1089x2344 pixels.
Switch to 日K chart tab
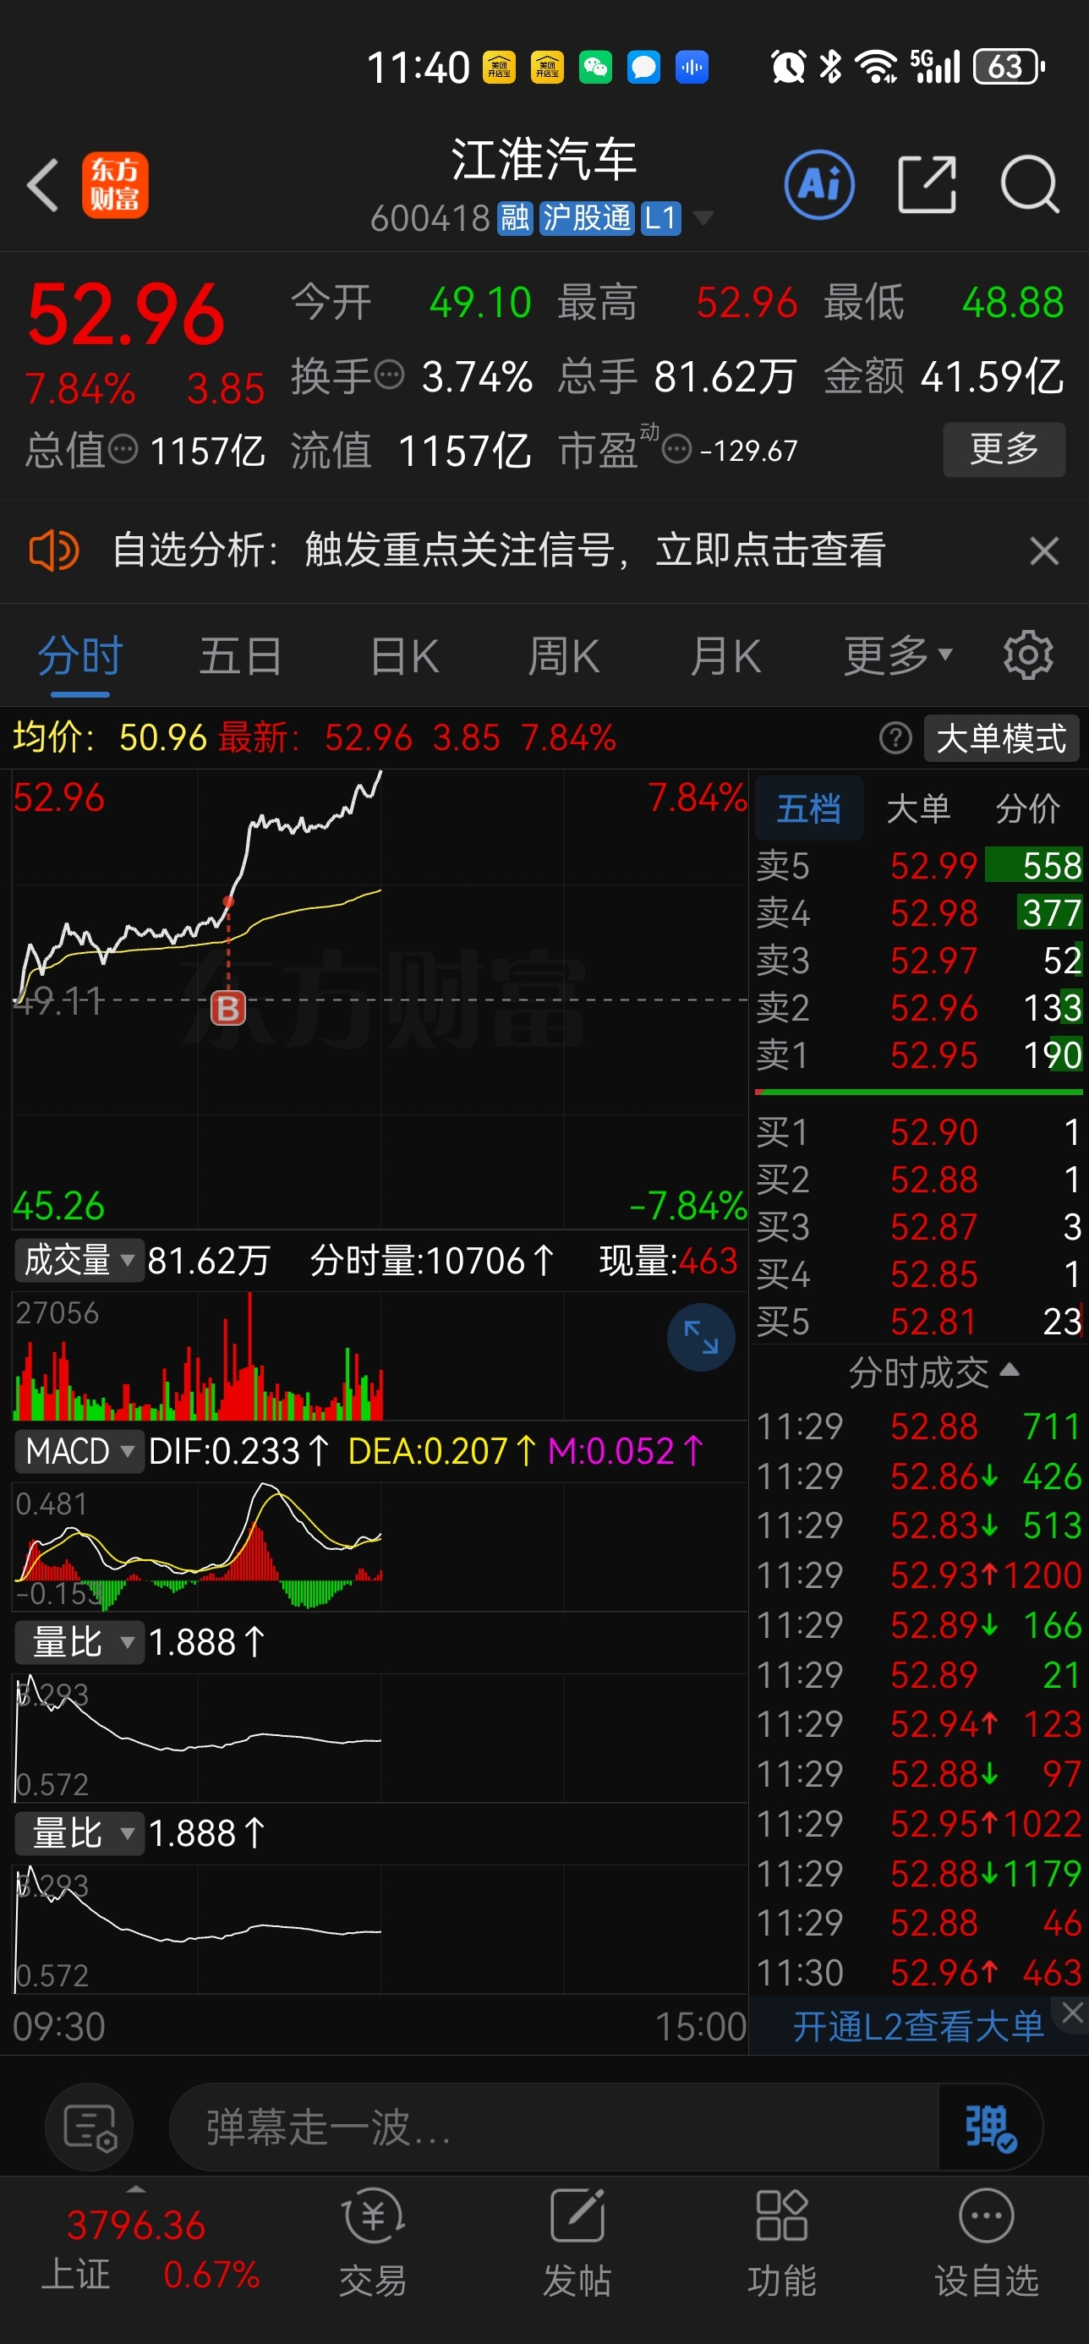[x=404, y=657]
